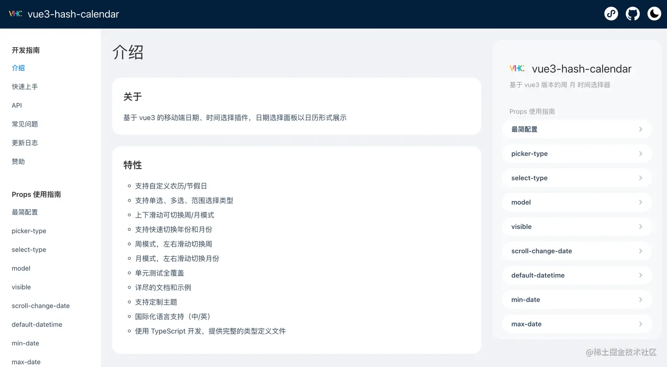
Task: Open model in the sidebar
Action: click(x=21, y=268)
